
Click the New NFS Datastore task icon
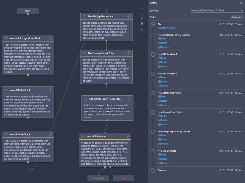tap(83, 136)
